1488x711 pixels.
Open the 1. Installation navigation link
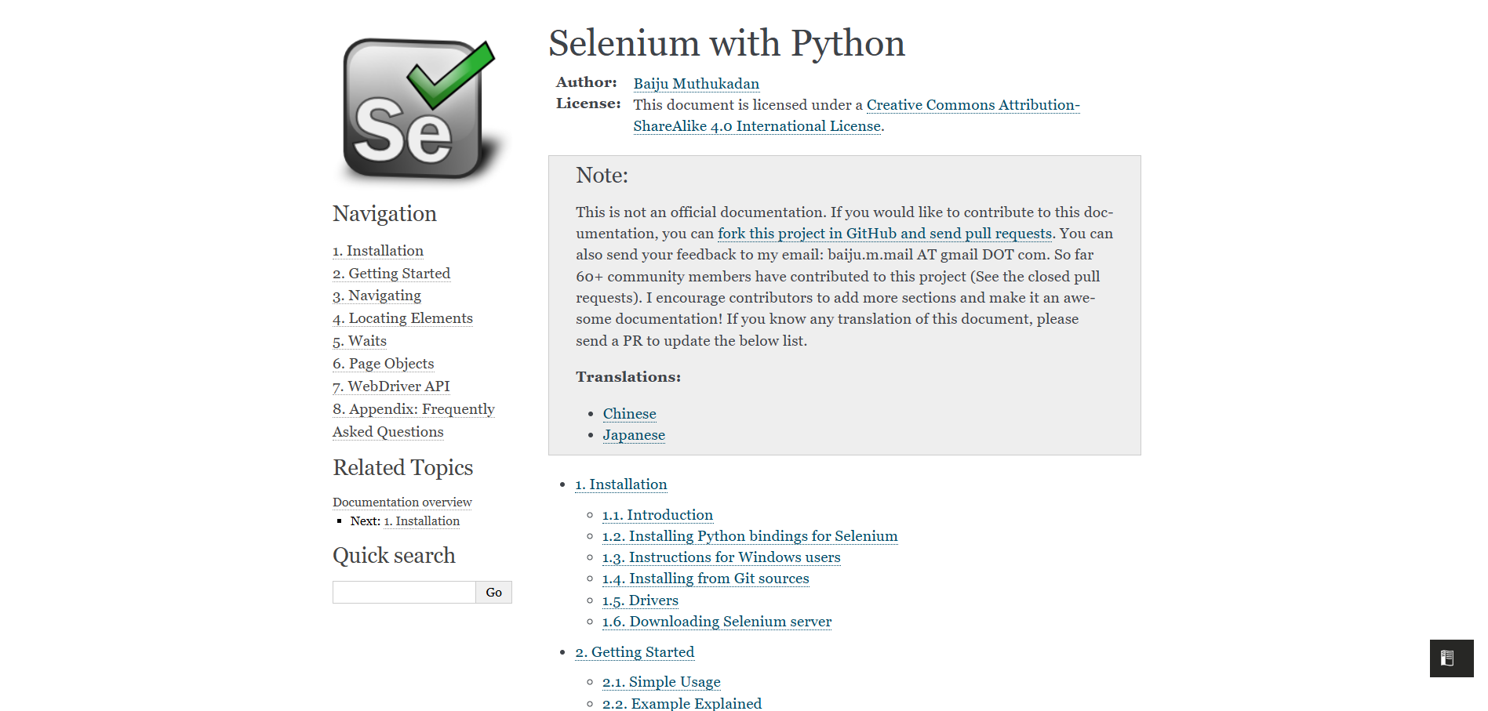coord(377,251)
